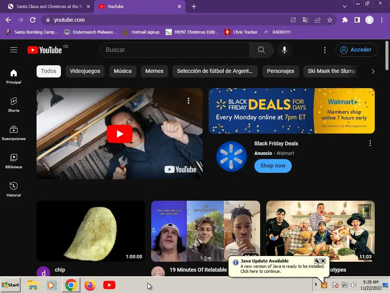Switch to the Santa Claus and Christmas tab
This screenshot has height=293, width=390.
pos(46,6)
